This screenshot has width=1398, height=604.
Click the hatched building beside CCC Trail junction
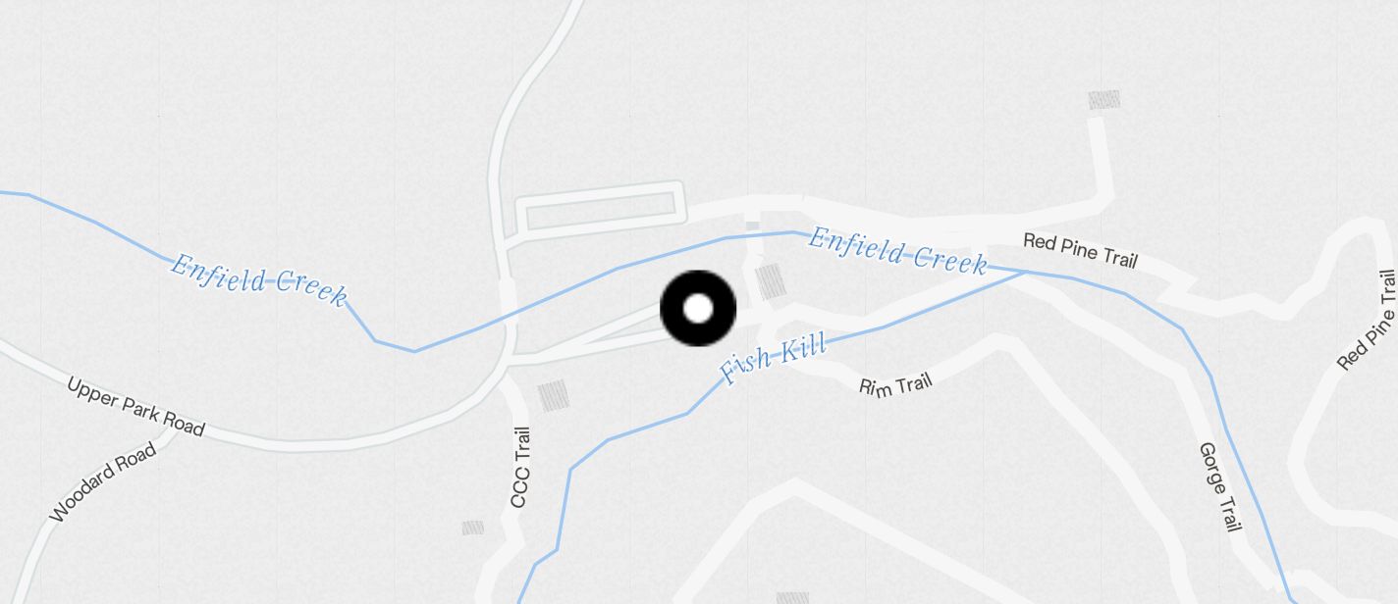[x=553, y=396]
